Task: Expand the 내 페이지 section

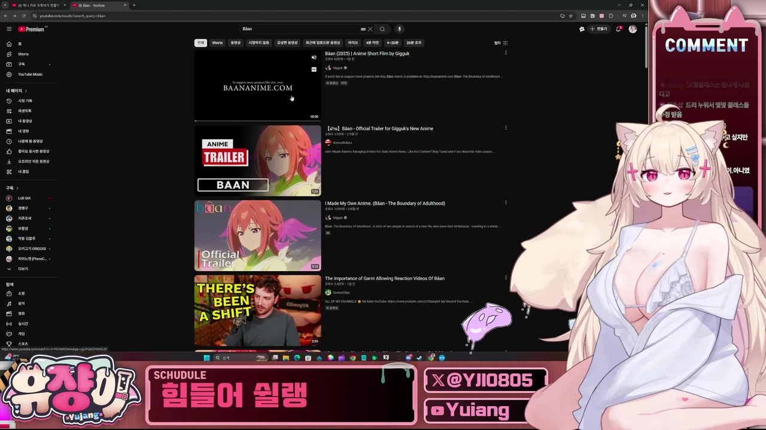Action: [x=17, y=91]
